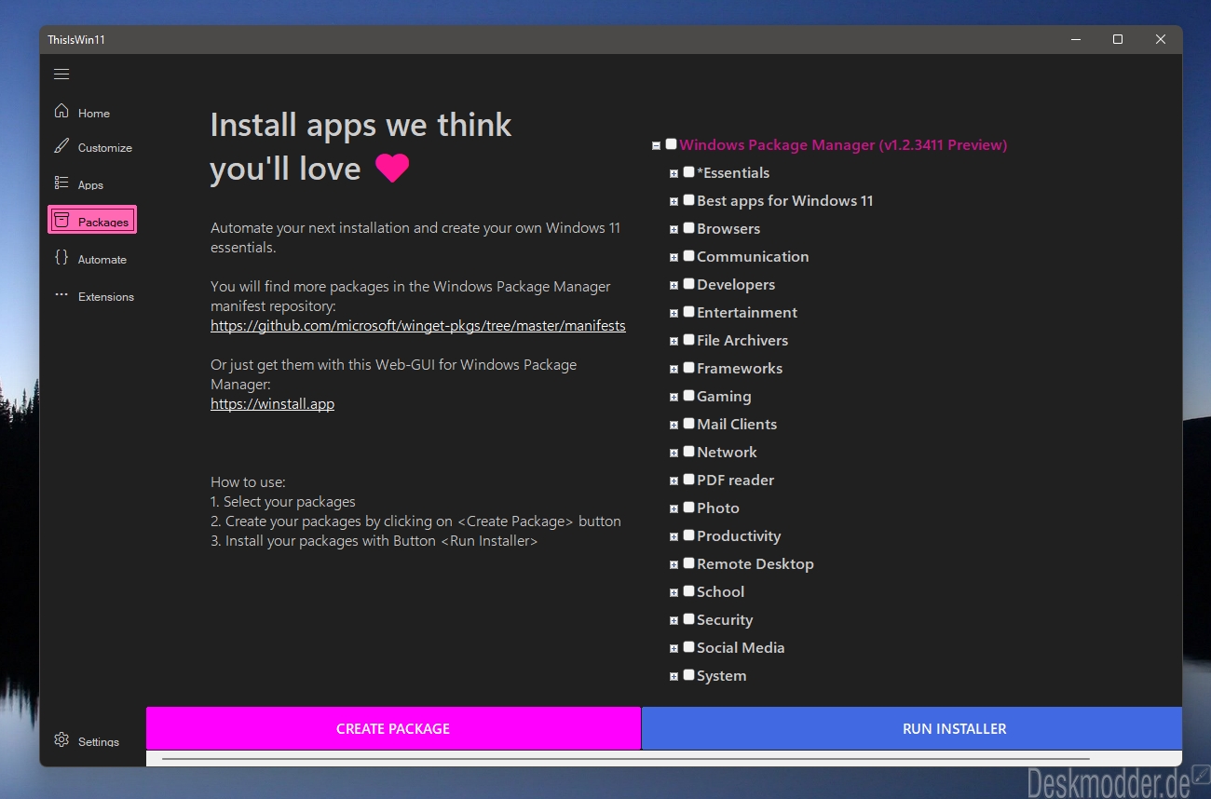Expand the Productivity node
Viewport: 1211px width, 799px height.
[x=674, y=536]
